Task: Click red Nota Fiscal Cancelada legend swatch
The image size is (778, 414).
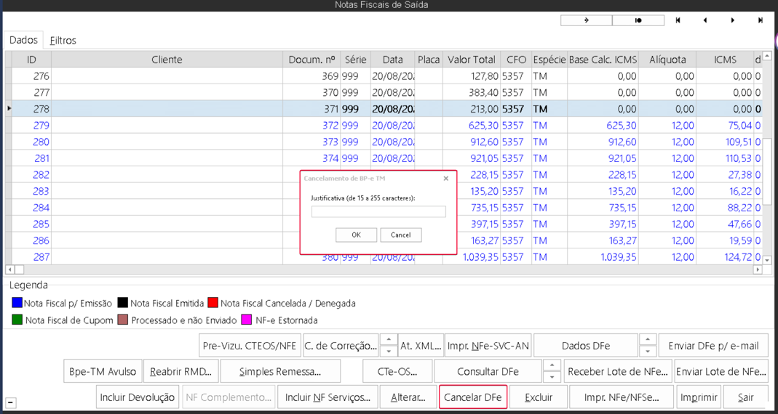Action: pos(213,303)
